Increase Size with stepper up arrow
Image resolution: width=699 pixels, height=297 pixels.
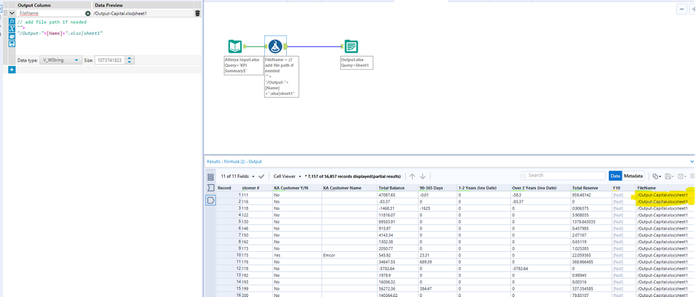point(130,58)
